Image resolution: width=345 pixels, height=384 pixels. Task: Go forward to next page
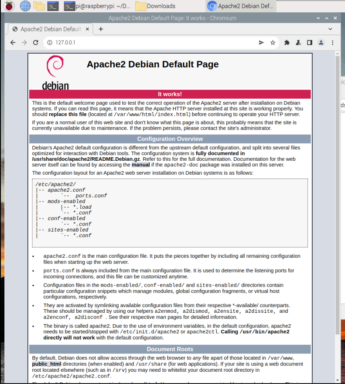pyautogui.click(x=24, y=43)
